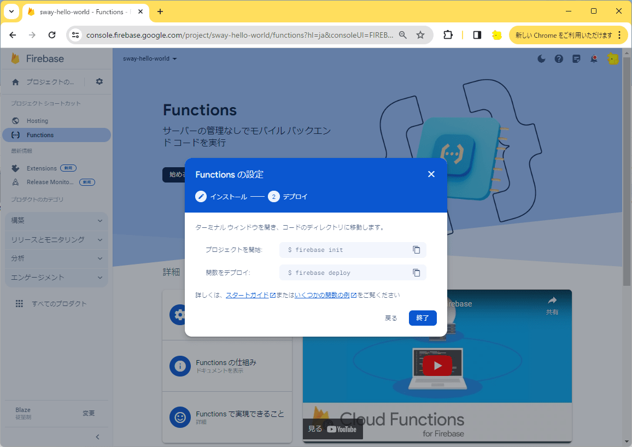Click 新しい Chrome をご利用いただけます button
632x447 pixels.
[564, 35]
